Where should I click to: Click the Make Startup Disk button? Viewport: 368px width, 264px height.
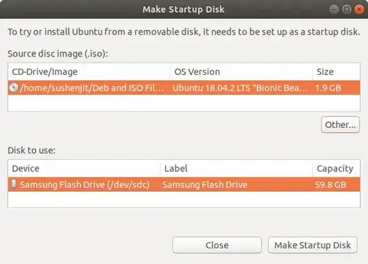pyautogui.click(x=313, y=245)
